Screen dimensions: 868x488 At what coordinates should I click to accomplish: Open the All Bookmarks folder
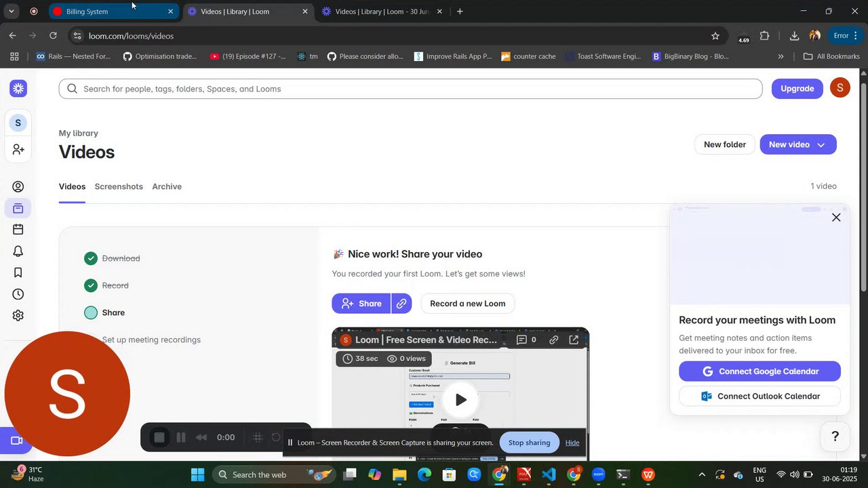[x=831, y=56]
